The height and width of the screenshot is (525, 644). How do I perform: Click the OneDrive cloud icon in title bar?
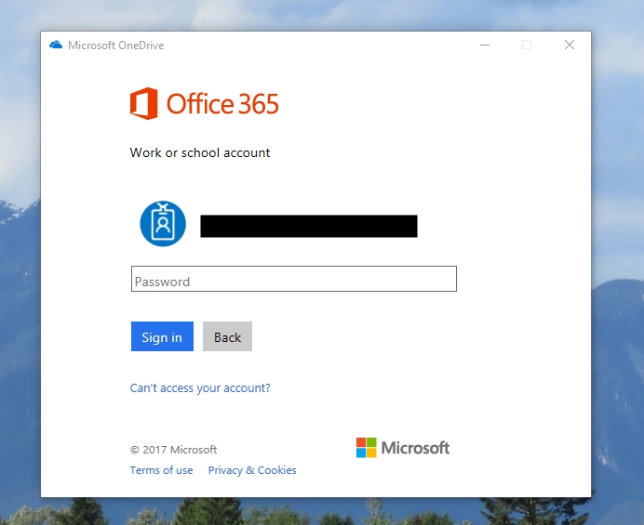pos(56,45)
